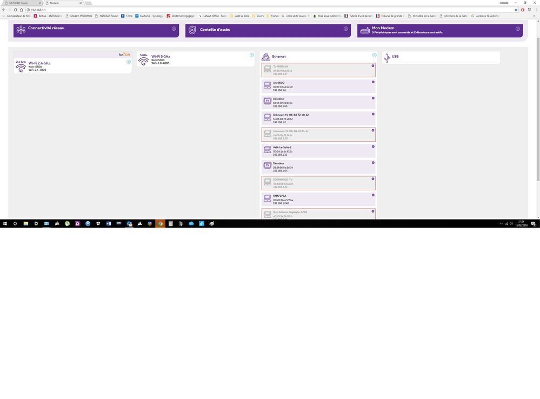The width and height of the screenshot is (540, 399).
Task: Select the greyed TL-WR840N device row
Action: coord(318,70)
